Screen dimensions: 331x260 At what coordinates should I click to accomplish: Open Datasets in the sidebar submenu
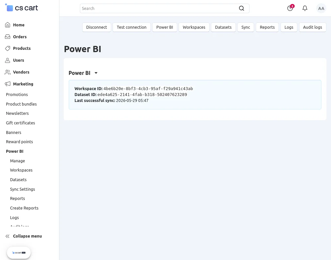coord(18,179)
